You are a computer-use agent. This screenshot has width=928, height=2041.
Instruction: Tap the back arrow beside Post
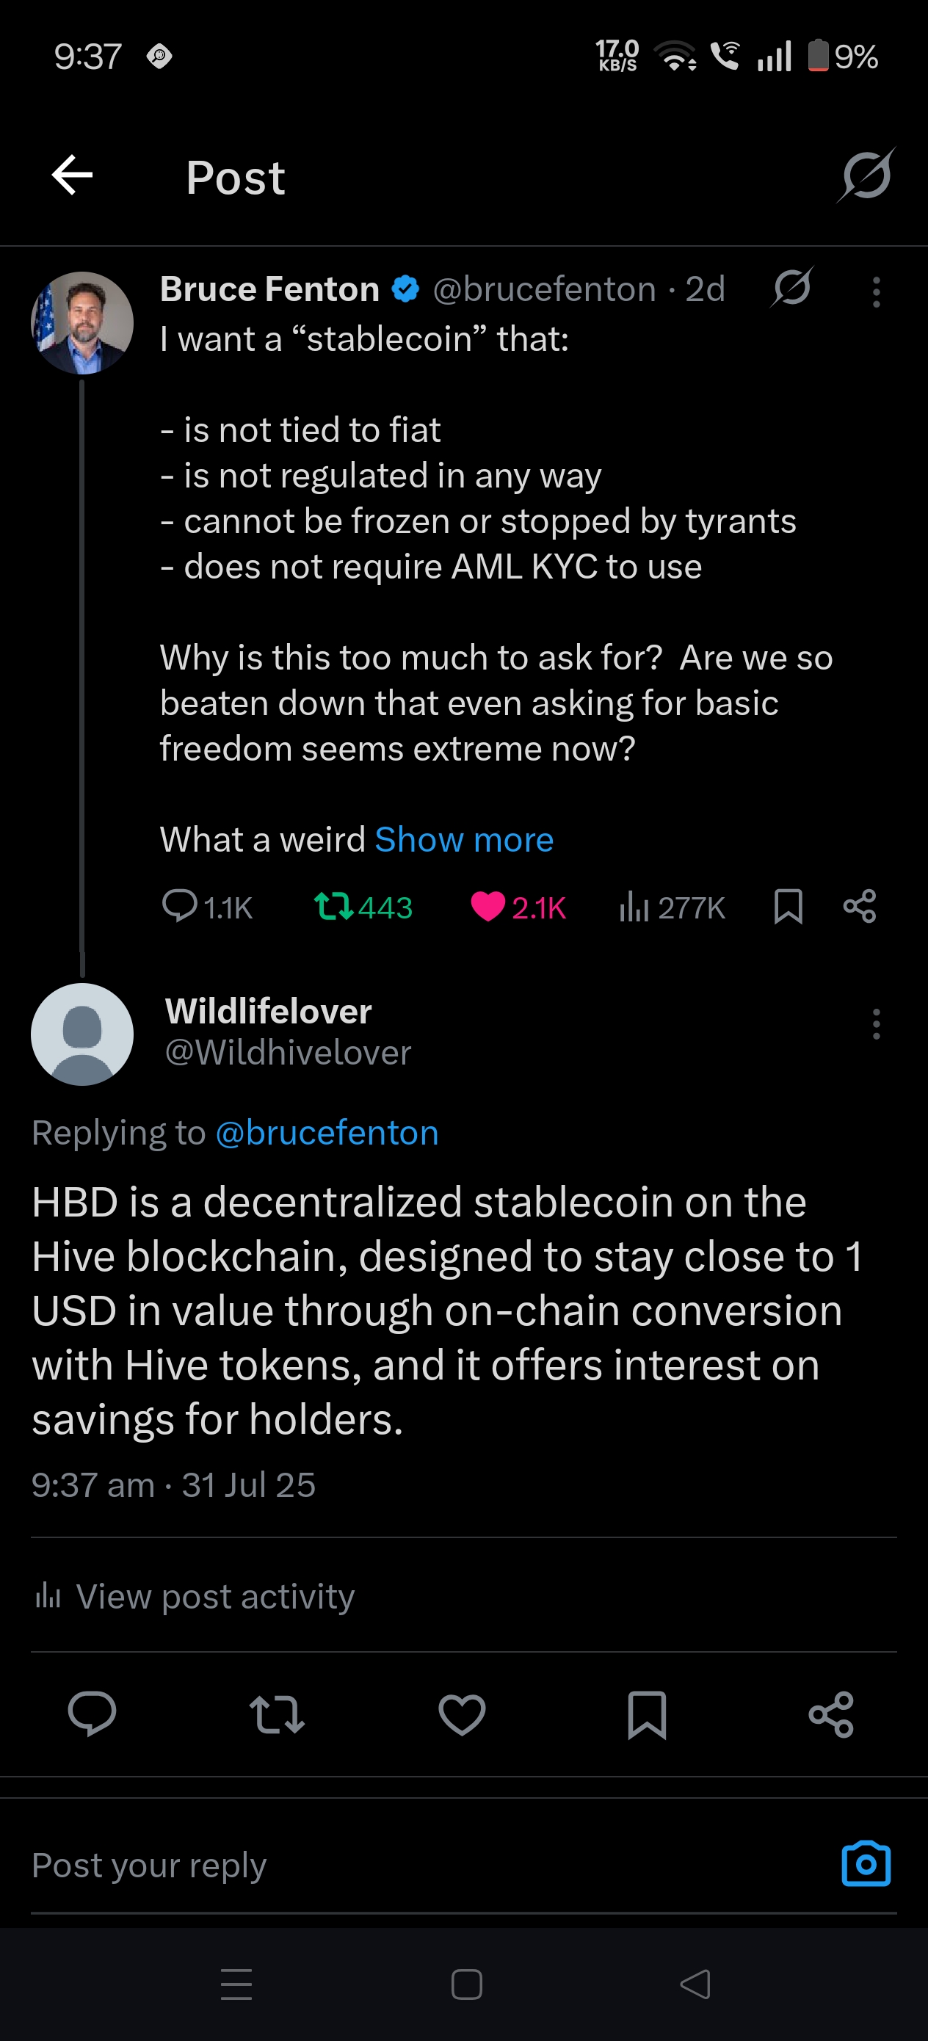72,175
